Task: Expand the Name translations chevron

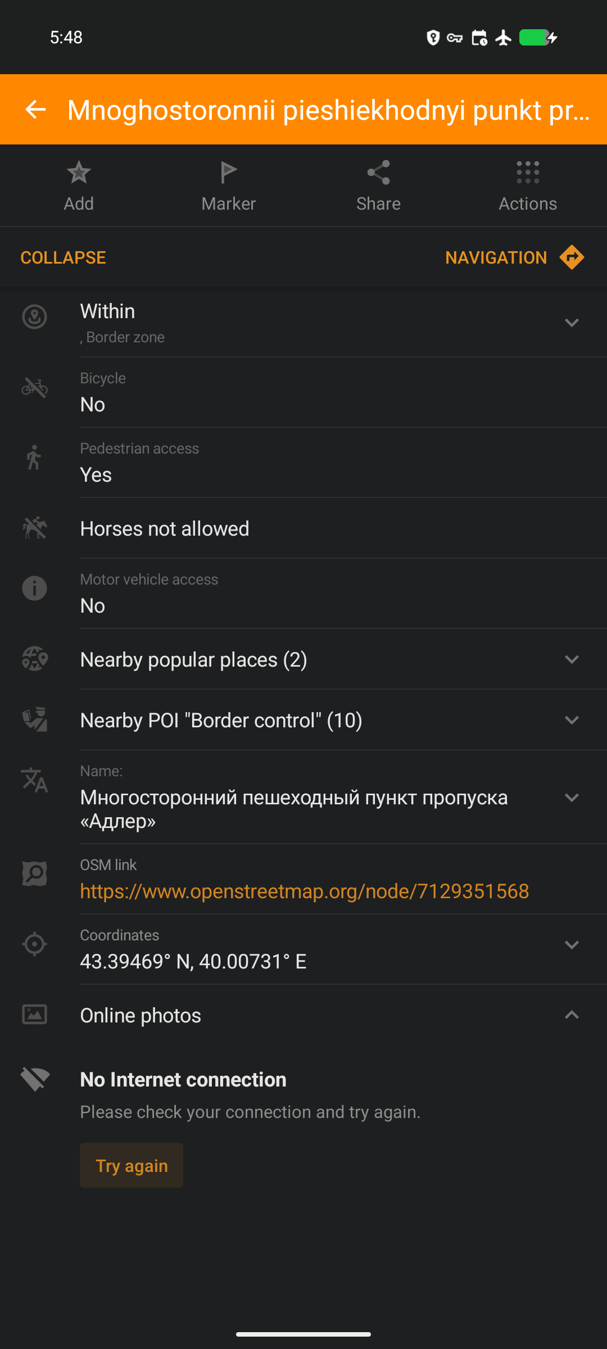Action: click(x=572, y=798)
